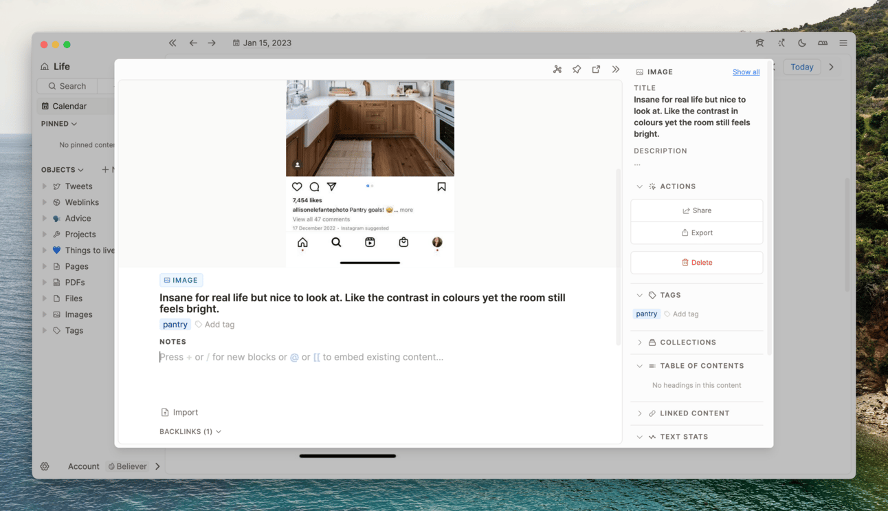The image size is (888, 511).
Task: Open the graph view icon for this image
Action: point(557,69)
